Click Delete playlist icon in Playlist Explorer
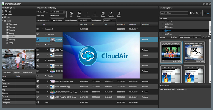Image resolution: width=213 pixels, height=110 pixels. (x=10, y=12)
